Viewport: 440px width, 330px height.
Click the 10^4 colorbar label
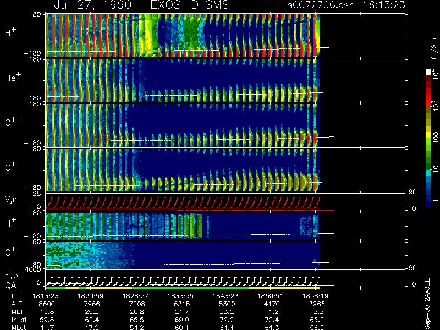pyautogui.click(x=435, y=74)
